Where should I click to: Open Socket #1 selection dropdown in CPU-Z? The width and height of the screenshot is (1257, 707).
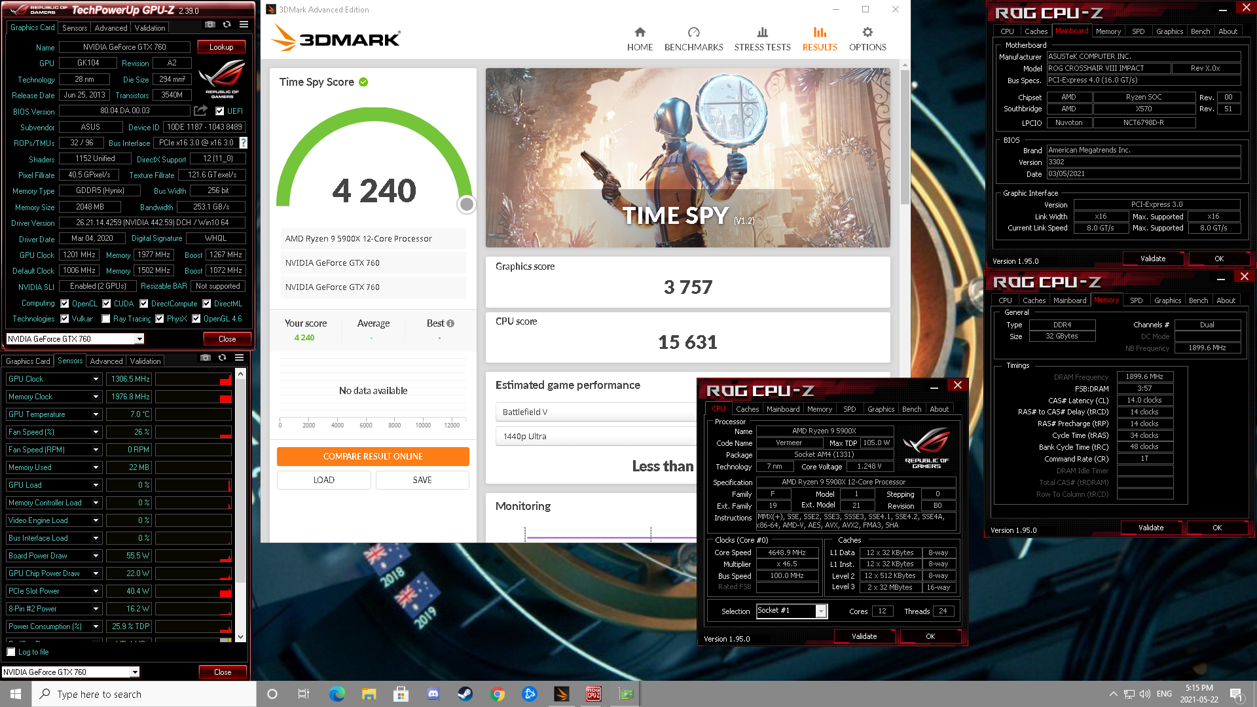pos(821,611)
